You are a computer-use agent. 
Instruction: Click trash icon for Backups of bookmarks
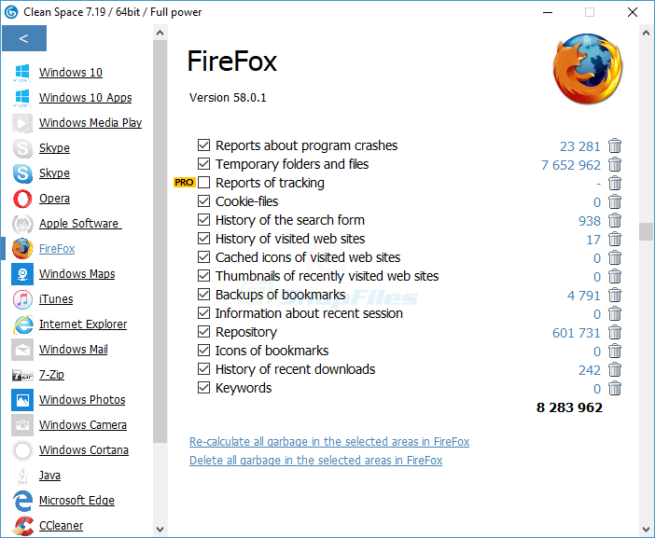615,295
